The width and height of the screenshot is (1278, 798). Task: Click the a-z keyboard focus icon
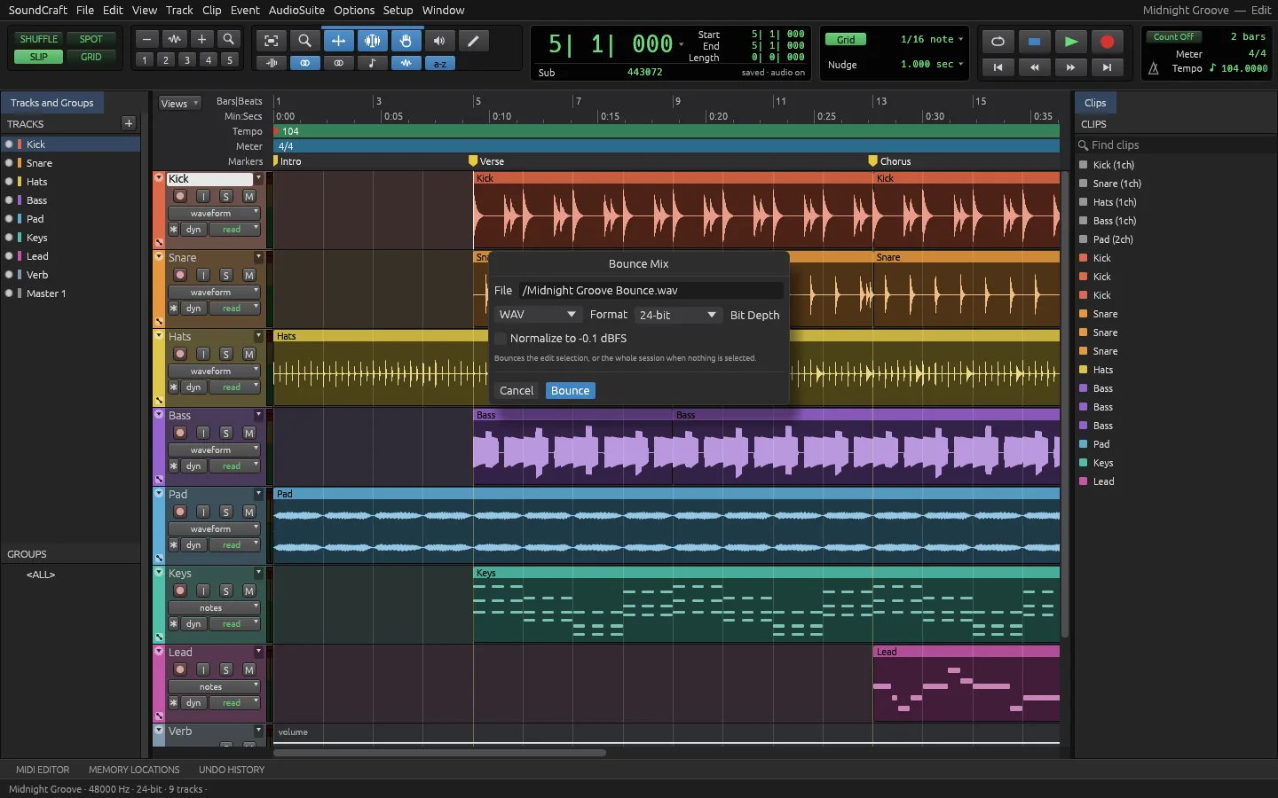coord(439,63)
